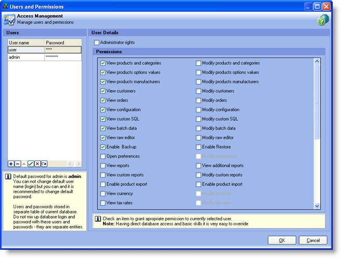Click the help question mark icon

[x=323, y=20]
